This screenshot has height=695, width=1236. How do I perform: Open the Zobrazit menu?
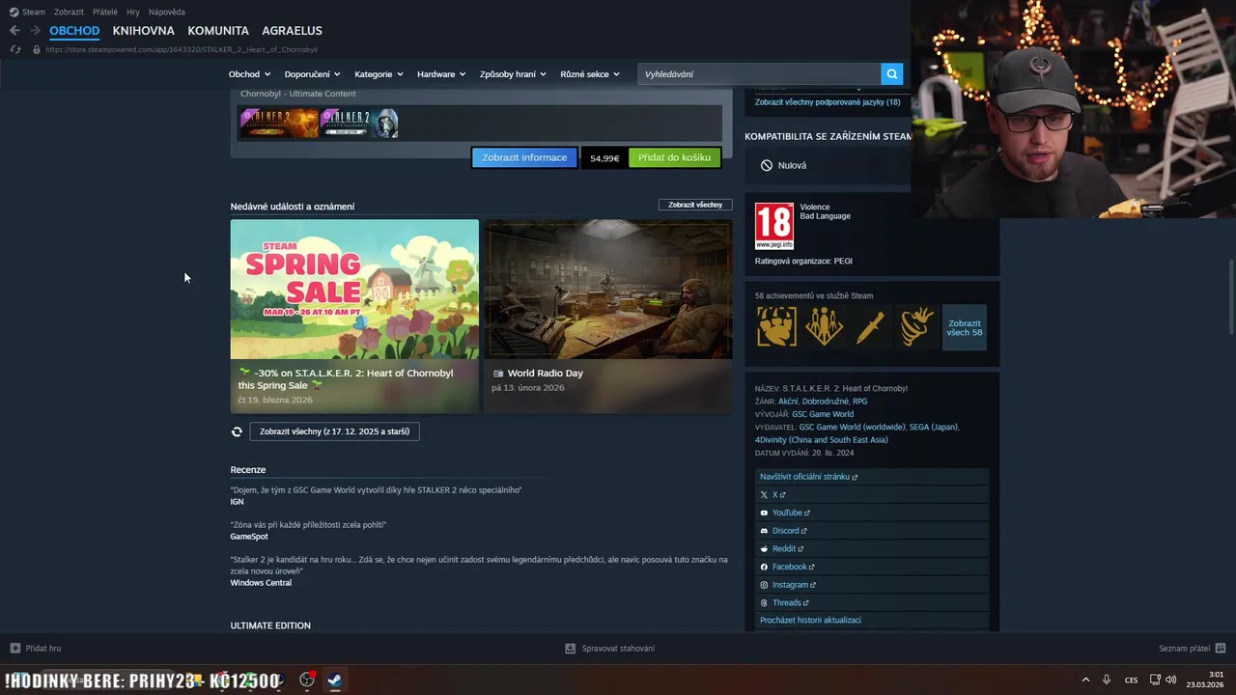(x=69, y=12)
